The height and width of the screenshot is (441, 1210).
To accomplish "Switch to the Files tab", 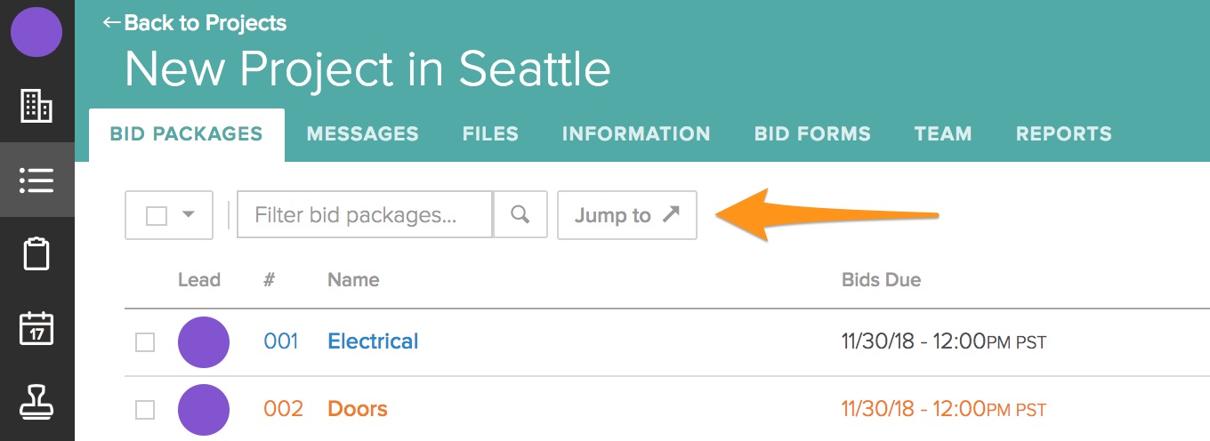I will [490, 134].
